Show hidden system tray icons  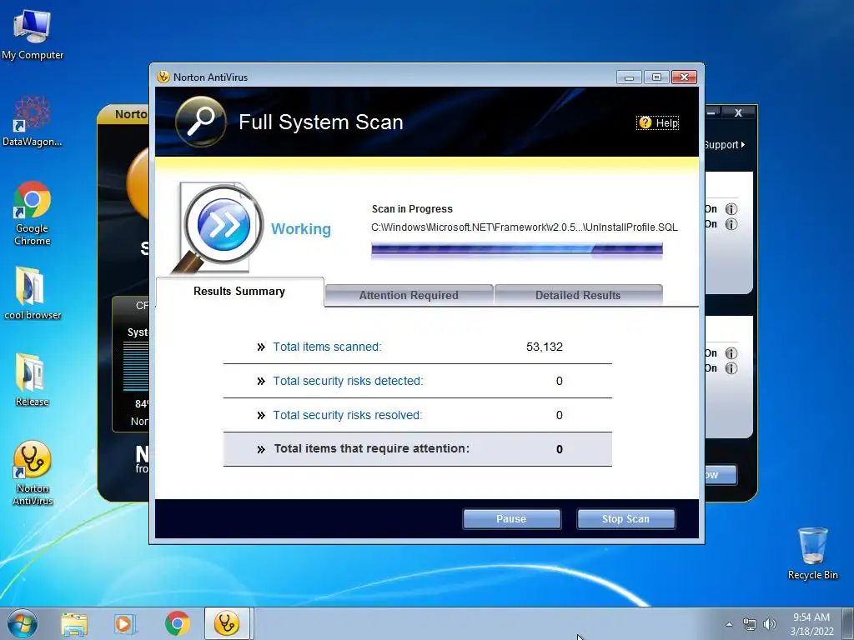[x=729, y=624]
